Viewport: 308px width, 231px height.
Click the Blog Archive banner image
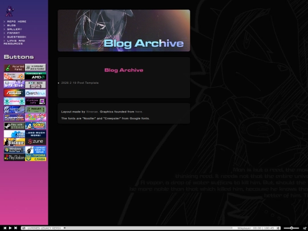(x=124, y=30)
